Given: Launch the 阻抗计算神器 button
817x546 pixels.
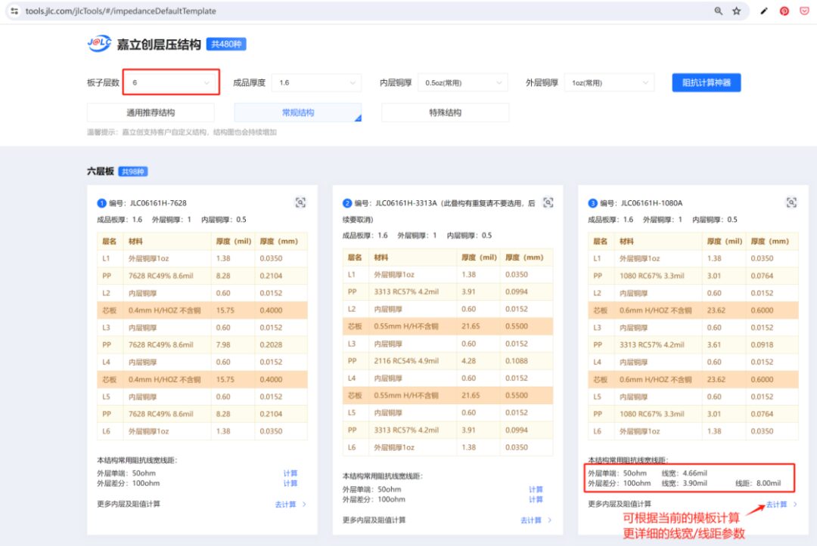Looking at the screenshot, I should point(707,82).
